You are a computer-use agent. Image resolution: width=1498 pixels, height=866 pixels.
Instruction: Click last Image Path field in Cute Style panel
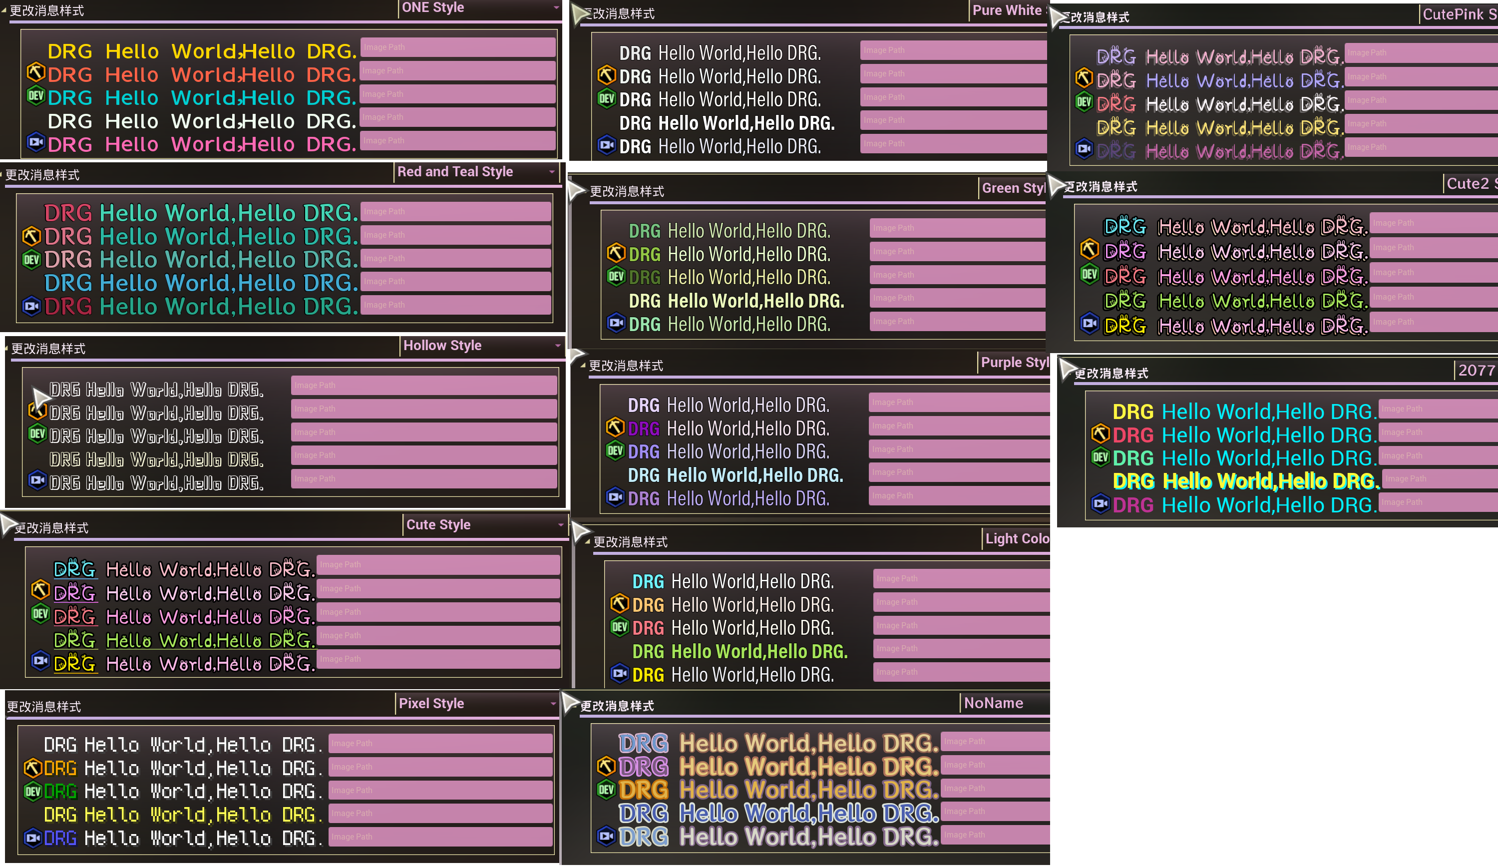click(438, 659)
